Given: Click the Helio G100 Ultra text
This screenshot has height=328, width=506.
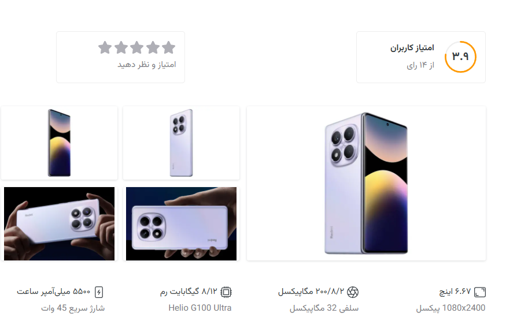Looking at the screenshot, I should [200, 308].
